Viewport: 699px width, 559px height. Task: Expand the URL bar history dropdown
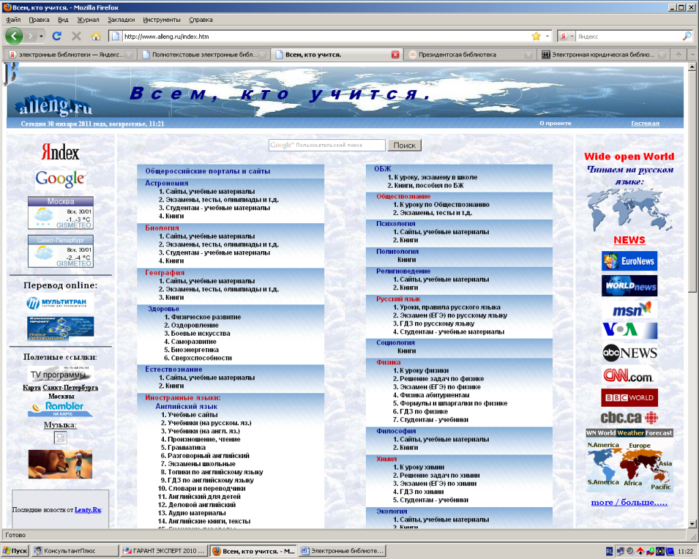(x=547, y=36)
